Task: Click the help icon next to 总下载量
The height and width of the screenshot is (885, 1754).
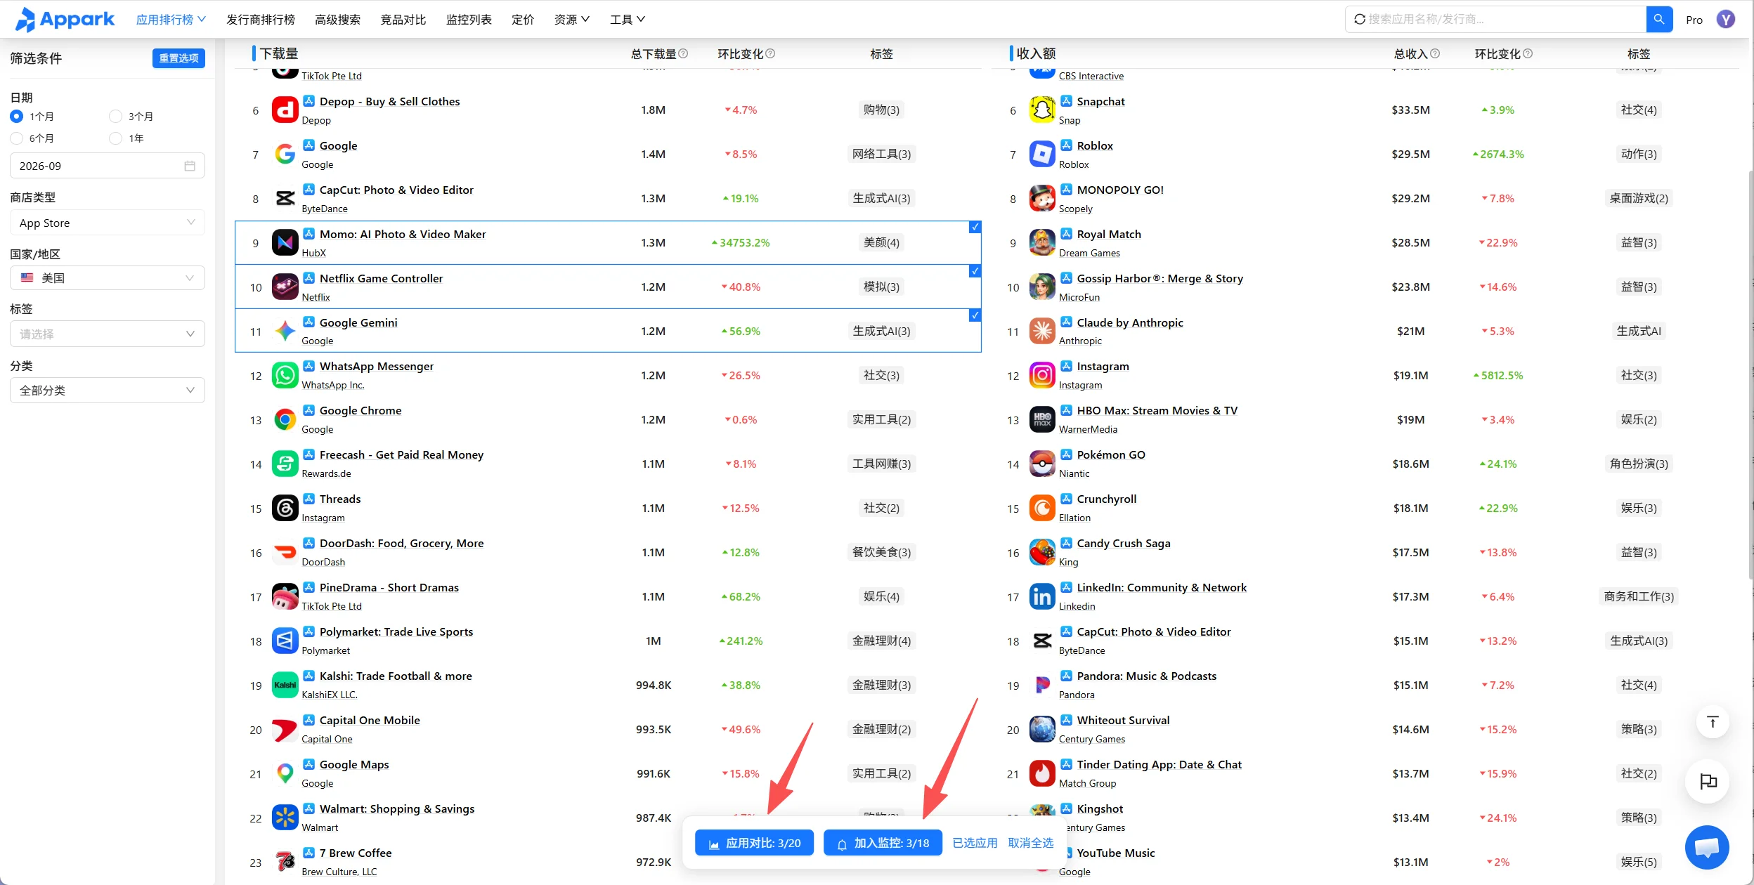Action: [683, 53]
